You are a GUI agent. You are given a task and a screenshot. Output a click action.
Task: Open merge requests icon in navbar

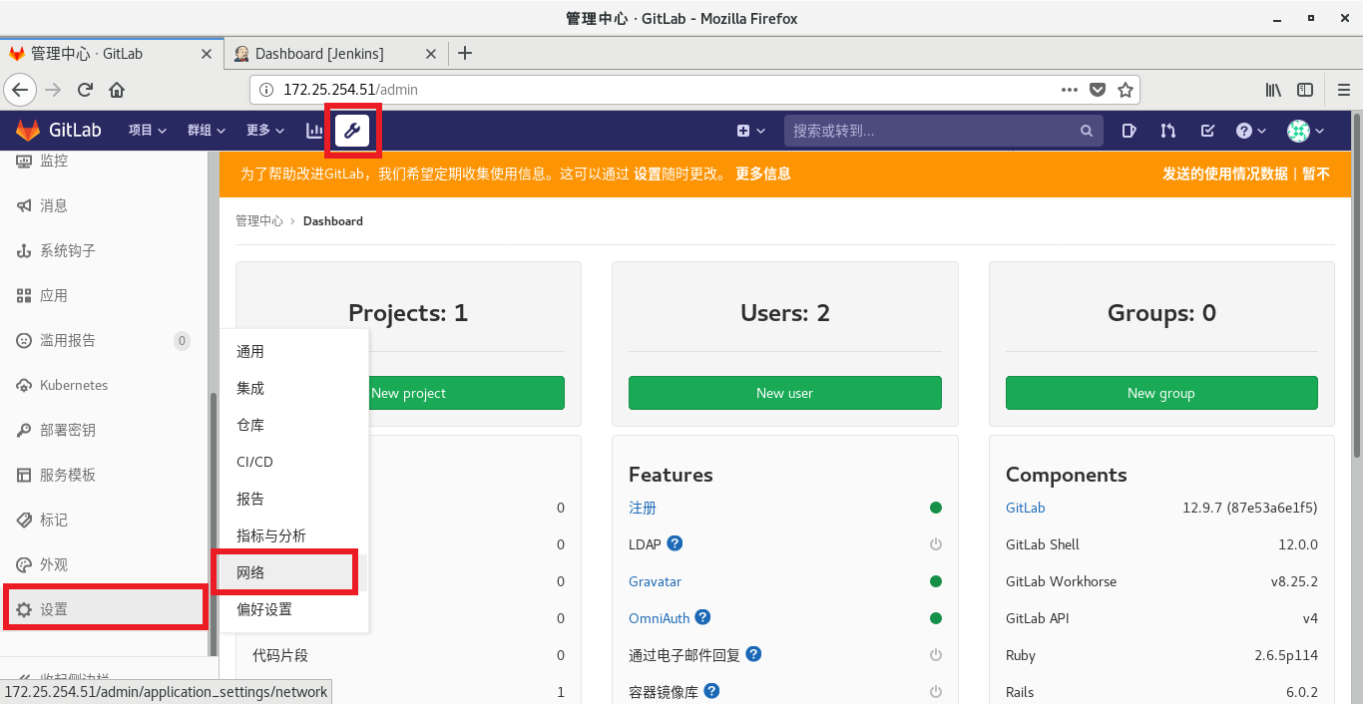pyautogui.click(x=1167, y=131)
